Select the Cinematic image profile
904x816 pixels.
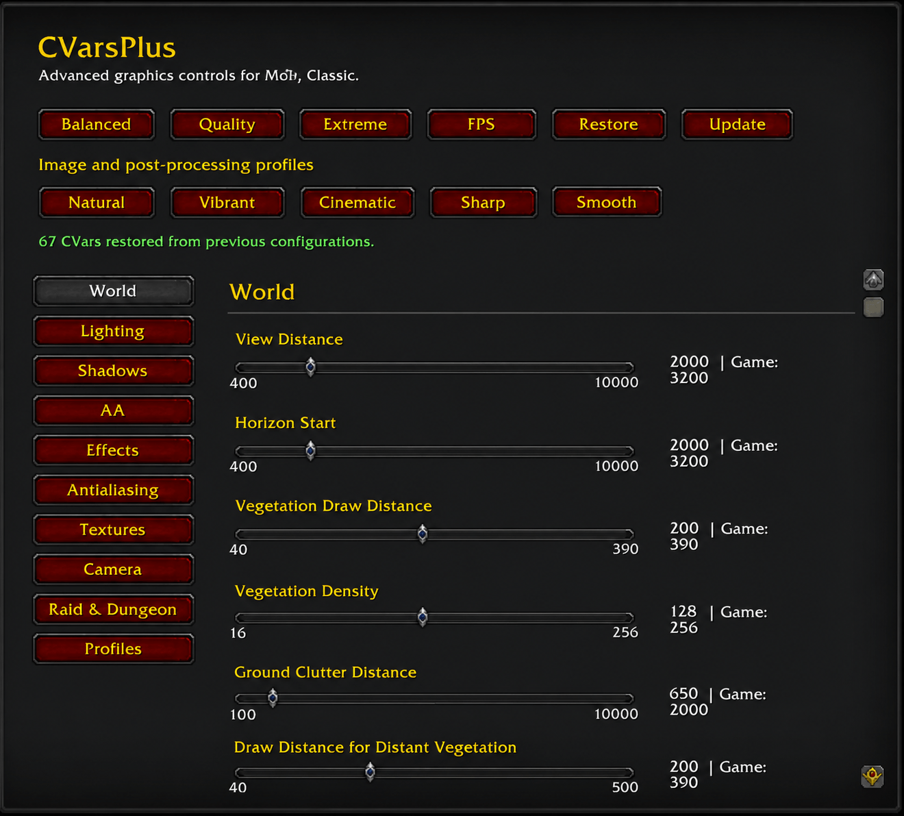[x=357, y=203]
